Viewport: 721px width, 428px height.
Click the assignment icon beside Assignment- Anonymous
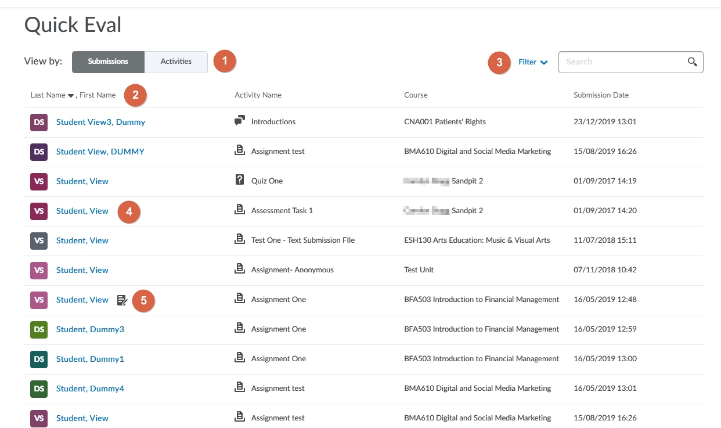[x=239, y=269]
